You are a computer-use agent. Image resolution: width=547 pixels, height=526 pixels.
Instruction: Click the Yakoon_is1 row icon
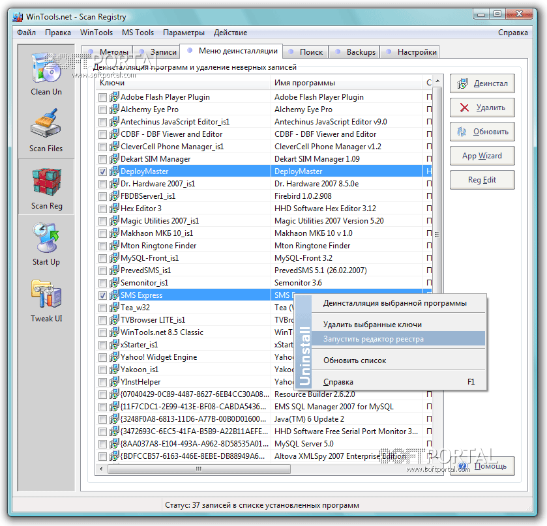[114, 369]
